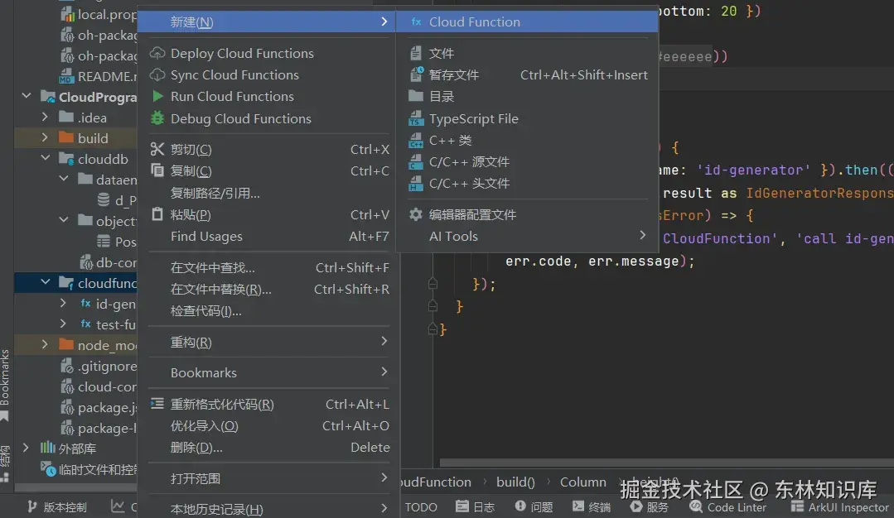Screen dimensions: 894x518
Task: Open the TODO tool window
Action: pos(421,506)
